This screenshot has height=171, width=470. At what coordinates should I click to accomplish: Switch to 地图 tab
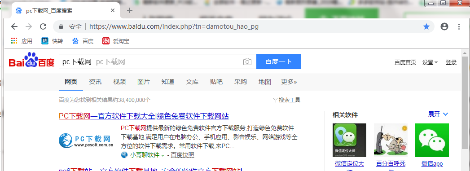click(x=265, y=82)
